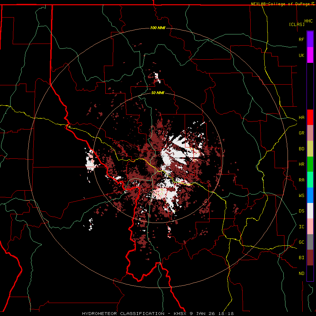
Task: Click the HYDROMETEOR CLASSIFICATION title text
Action: click(123, 314)
